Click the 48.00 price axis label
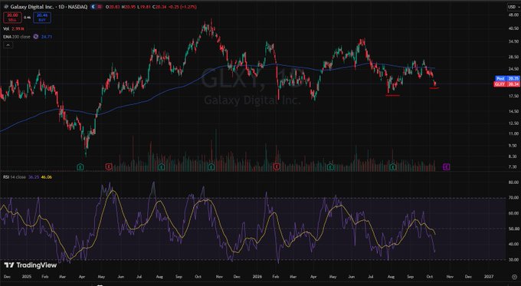521x286 pixels. pyautogui.click(x=513, y=15)
